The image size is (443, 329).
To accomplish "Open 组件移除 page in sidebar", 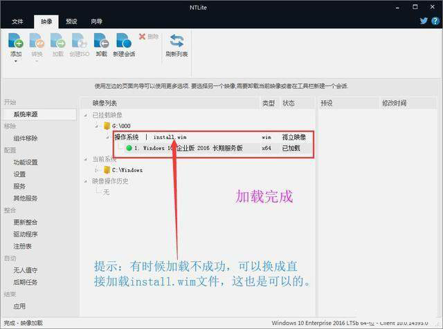I will tap(26, 138).
